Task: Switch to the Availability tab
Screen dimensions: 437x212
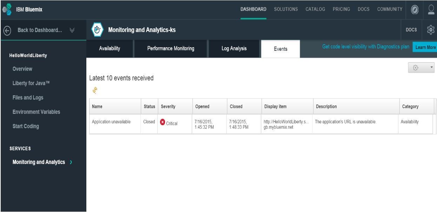Action: tap(110, 49)
